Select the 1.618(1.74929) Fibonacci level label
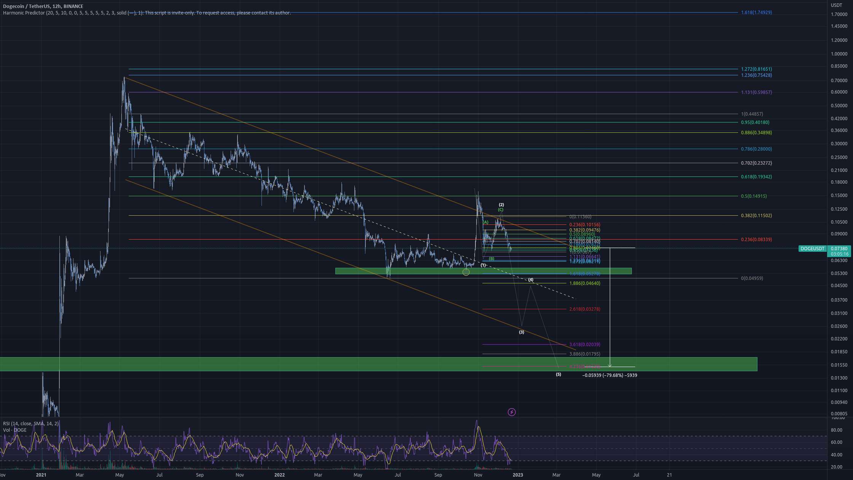Image resolution: width=853 pixels, height=480 pixels. (756, 13)
